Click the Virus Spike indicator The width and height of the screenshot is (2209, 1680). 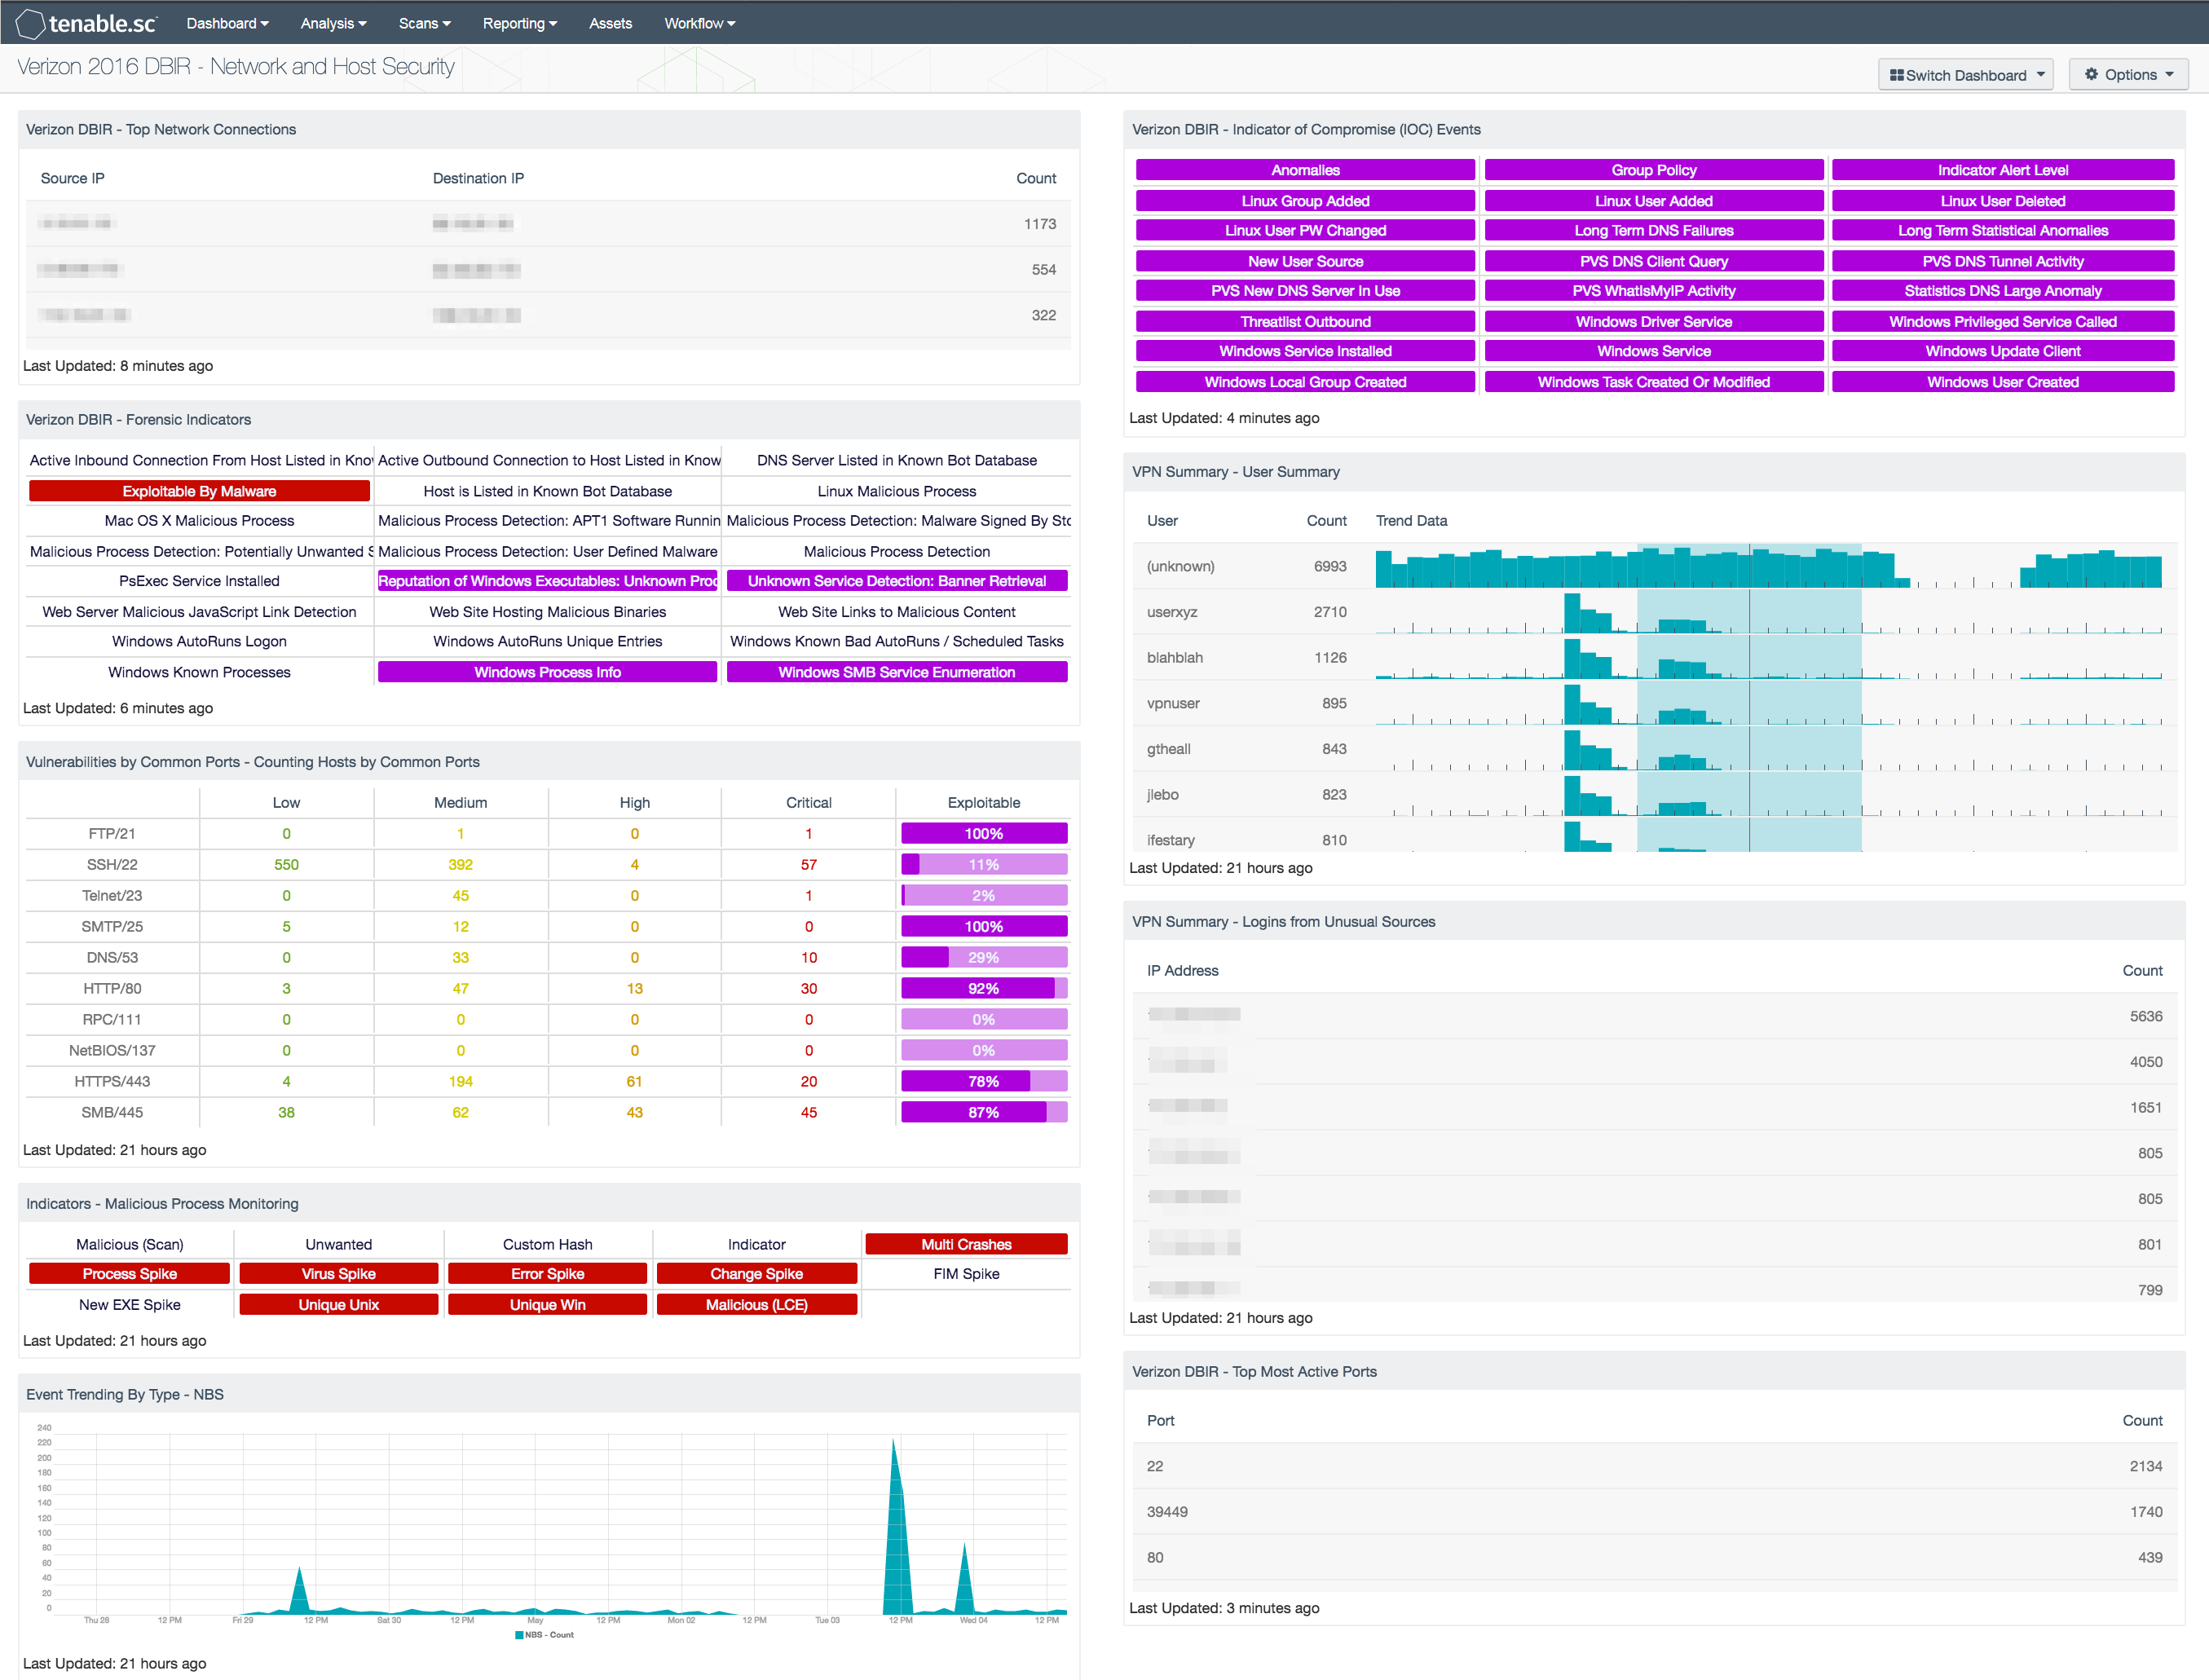(x=338, y=1274)
